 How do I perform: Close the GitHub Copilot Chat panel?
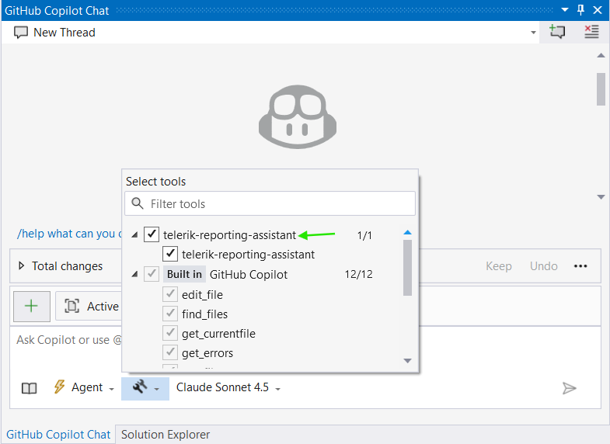coord(598,10)
